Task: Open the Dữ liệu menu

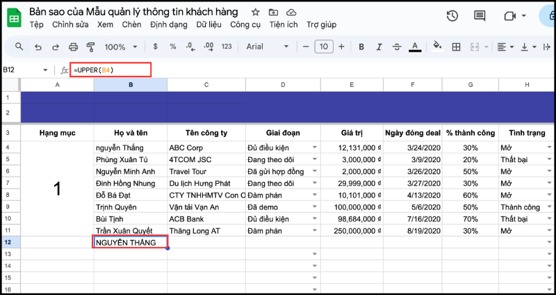Action: [209, 24]
